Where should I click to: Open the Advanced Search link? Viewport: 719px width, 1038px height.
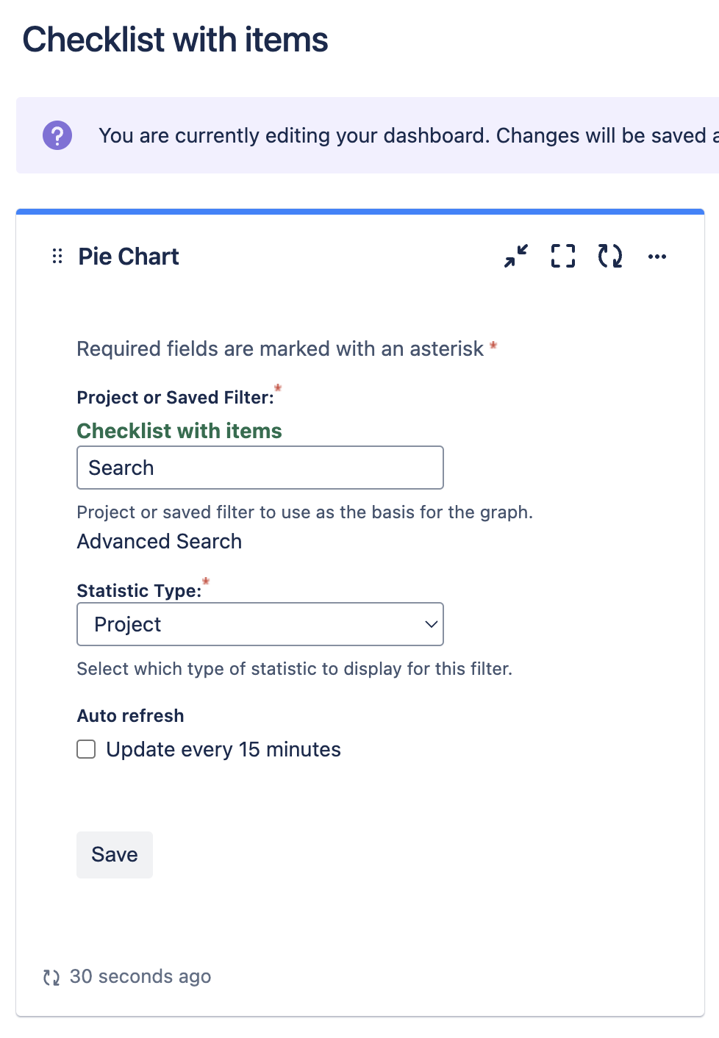(160, 542)
